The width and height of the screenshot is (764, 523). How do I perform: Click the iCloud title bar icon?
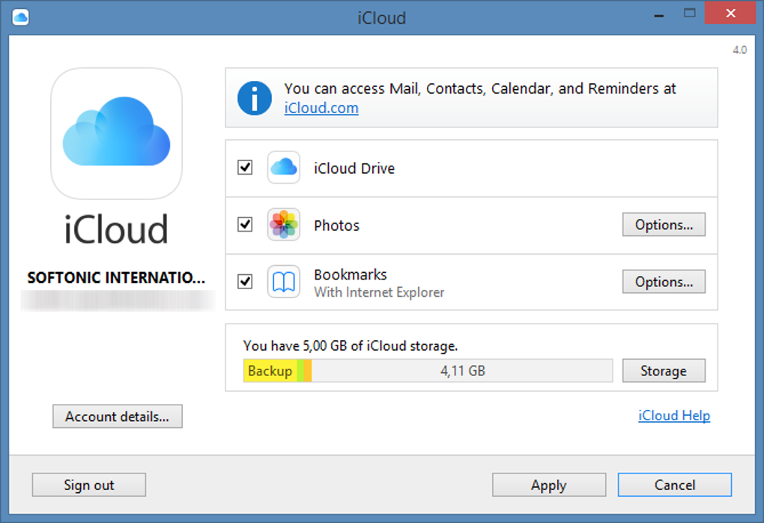tap(20, 16)
